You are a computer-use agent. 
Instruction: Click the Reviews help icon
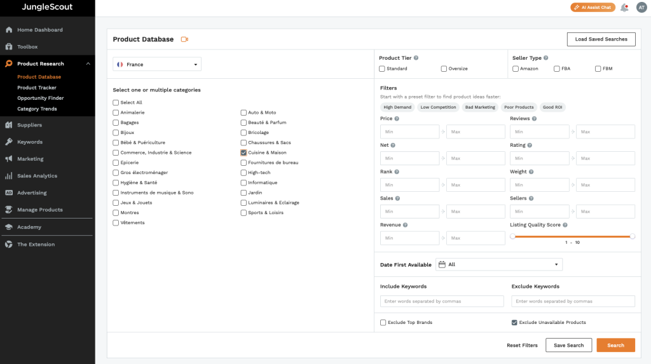pyautogui.click(x=534, y=119)
